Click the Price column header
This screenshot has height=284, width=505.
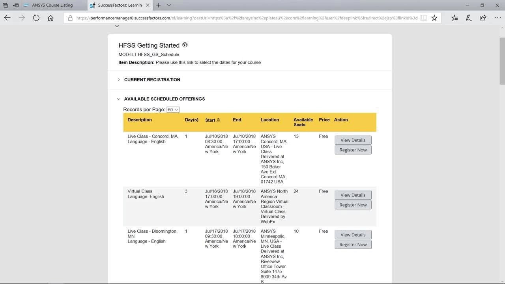pyautogui.click(x=324, y=120)
